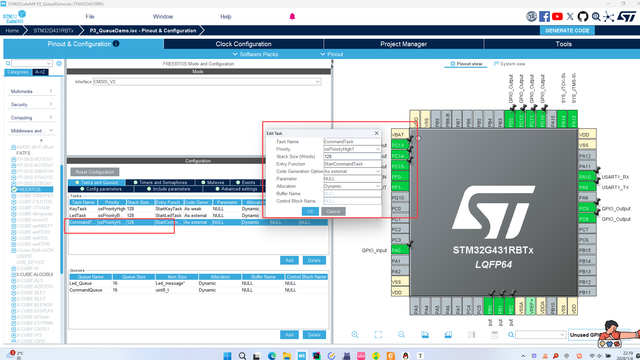
Task: Click the red notification bell icon
Action: (x=292, y=17)
